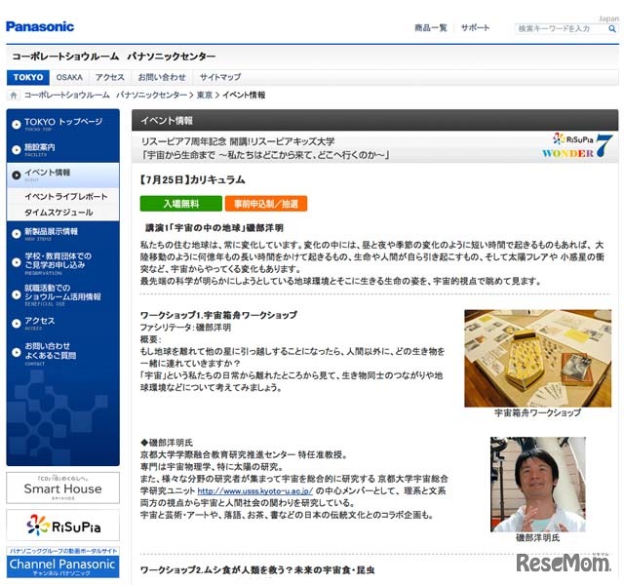The height and width of the screenshot is (585, 624).
Task: Open the Channel Panasonic banner
Action: pos(62,563)
